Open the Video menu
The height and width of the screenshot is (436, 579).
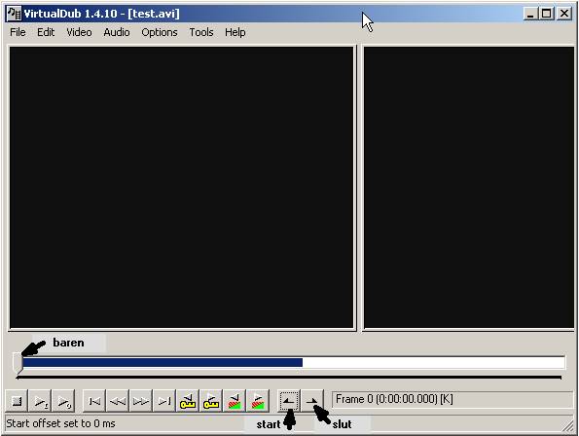pos(79,32)
